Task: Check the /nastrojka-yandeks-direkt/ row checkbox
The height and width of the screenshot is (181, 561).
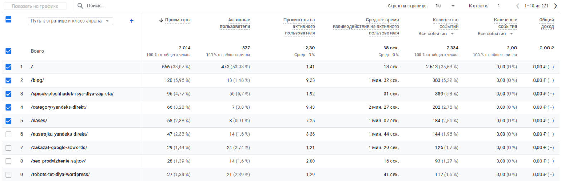Action: tap(9, 134)
